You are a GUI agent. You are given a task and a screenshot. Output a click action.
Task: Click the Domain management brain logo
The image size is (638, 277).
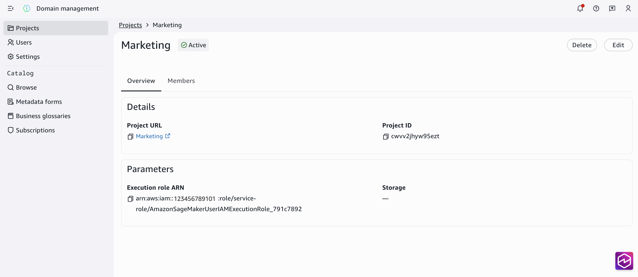tap(27, 9)
